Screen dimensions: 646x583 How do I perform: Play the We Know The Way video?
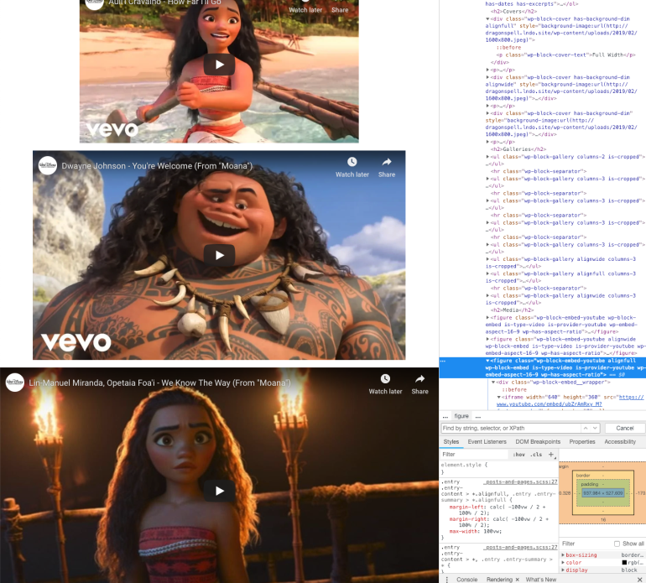point(219,491)
